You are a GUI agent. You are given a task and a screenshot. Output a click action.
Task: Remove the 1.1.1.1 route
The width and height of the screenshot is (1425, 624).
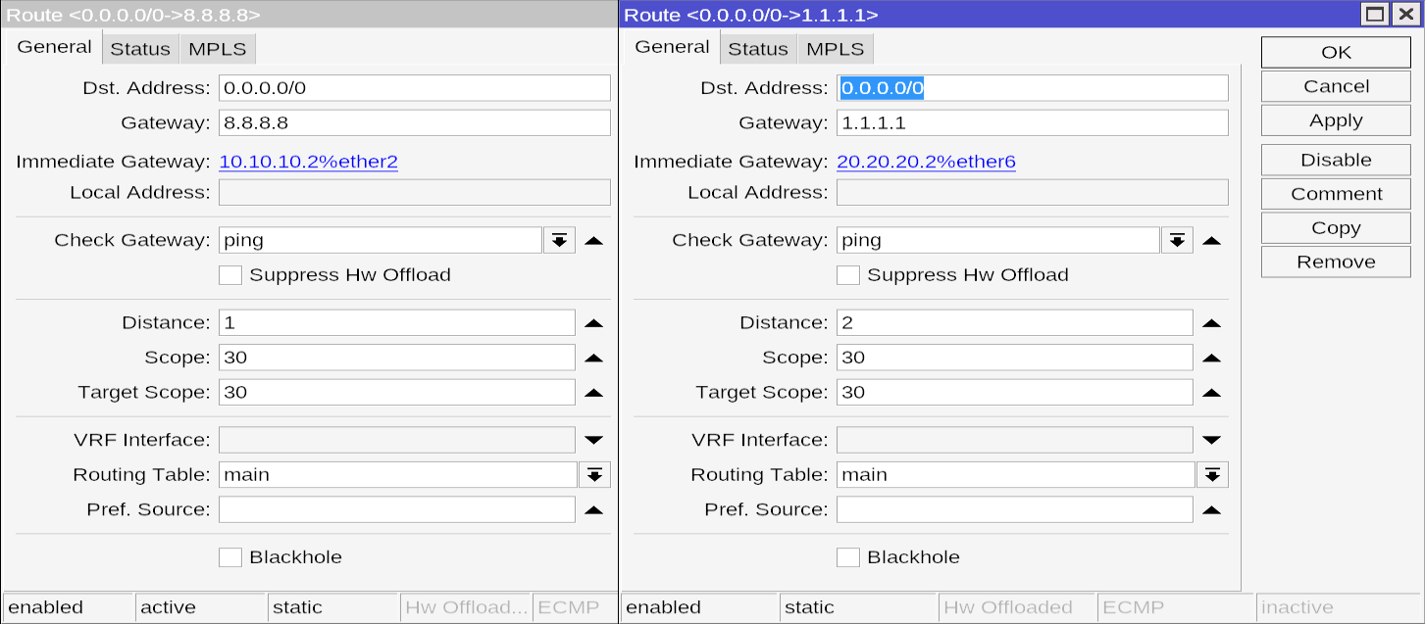[x=1336, y=262]
